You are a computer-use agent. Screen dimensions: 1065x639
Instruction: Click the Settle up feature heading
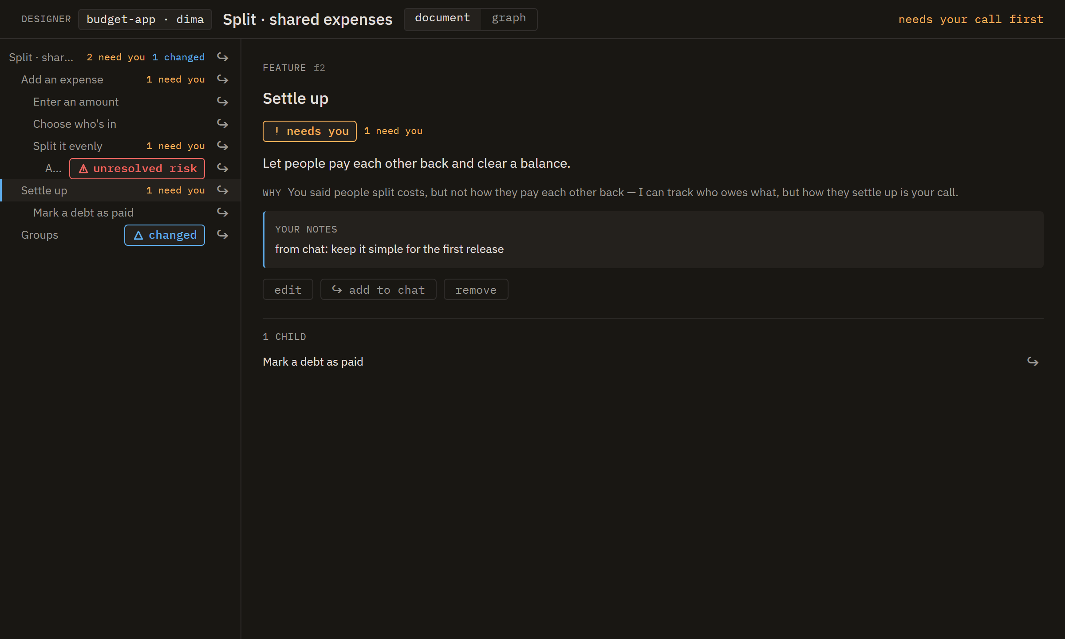pos(296,98)
